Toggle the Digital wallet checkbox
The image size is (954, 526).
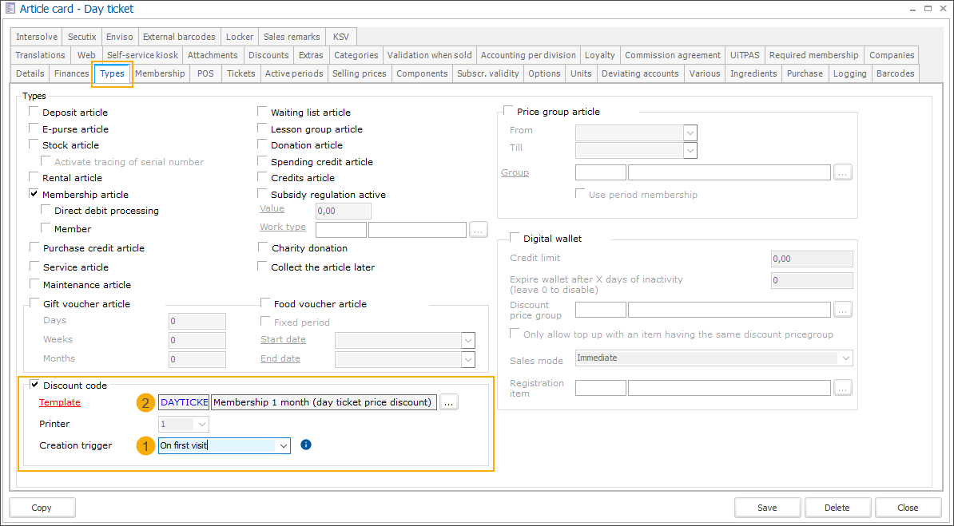pos(514,238)
